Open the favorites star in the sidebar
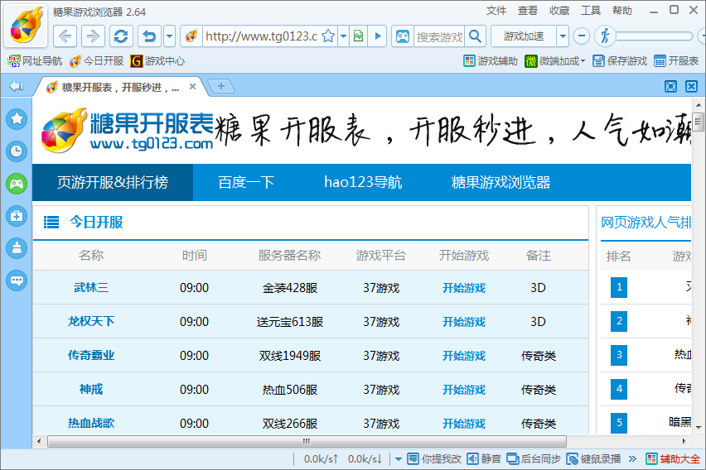This screenshot has height=470, width=706. tap(17, 118)
